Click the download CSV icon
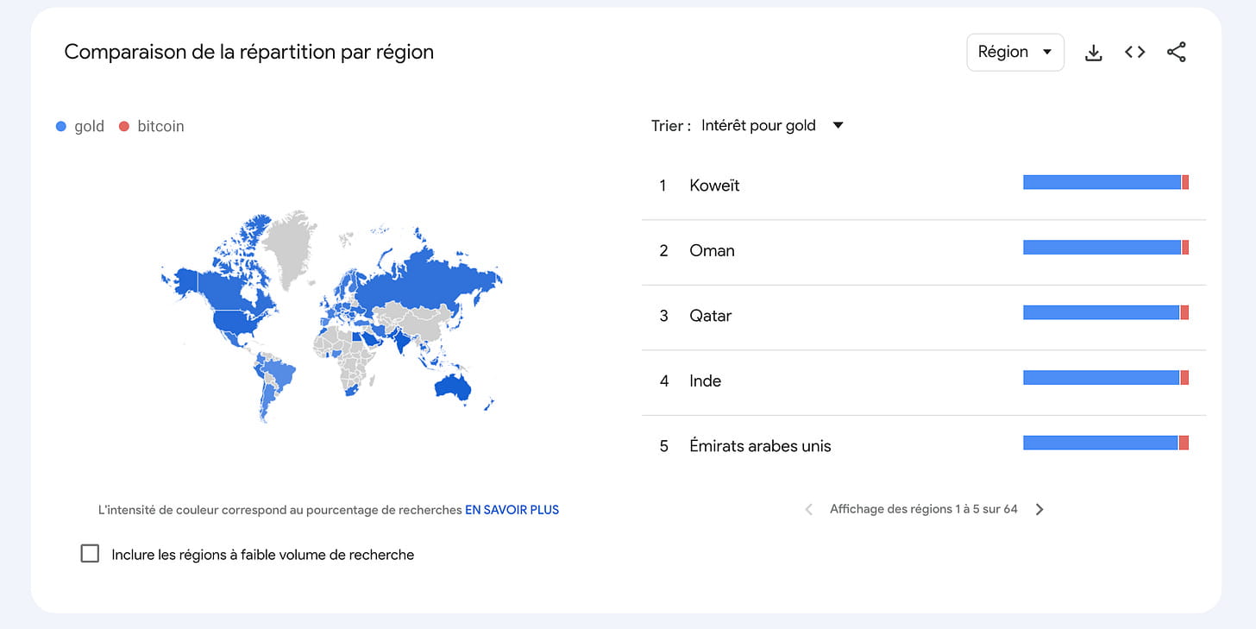 coord(1093,53)
